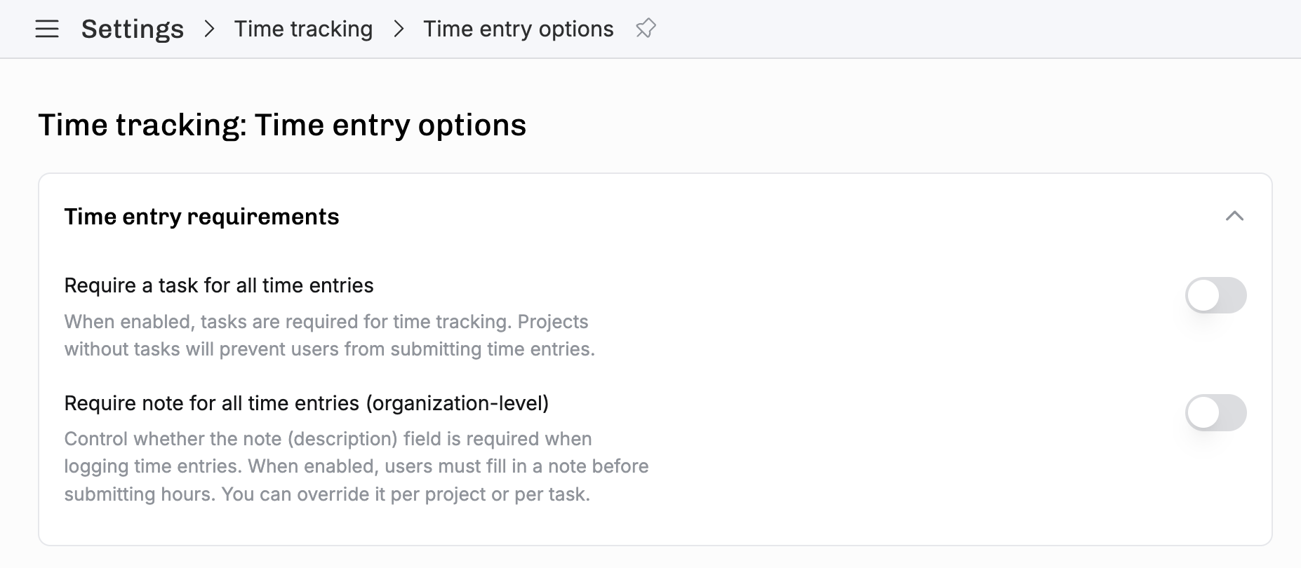
Task: Click the task requirement description text
Action: [330, 335]
